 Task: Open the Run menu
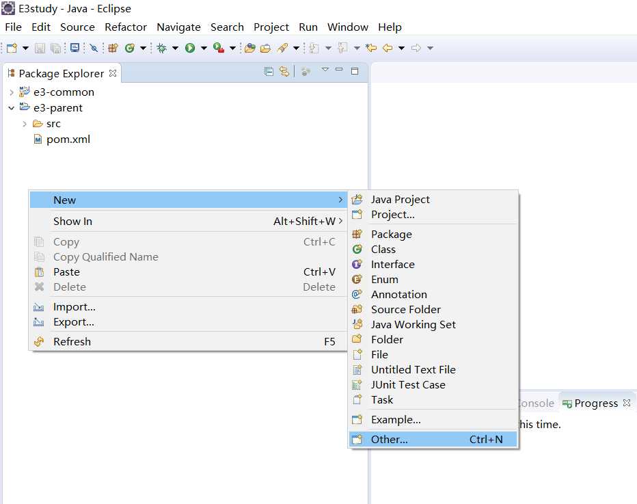tap(308, 27)
